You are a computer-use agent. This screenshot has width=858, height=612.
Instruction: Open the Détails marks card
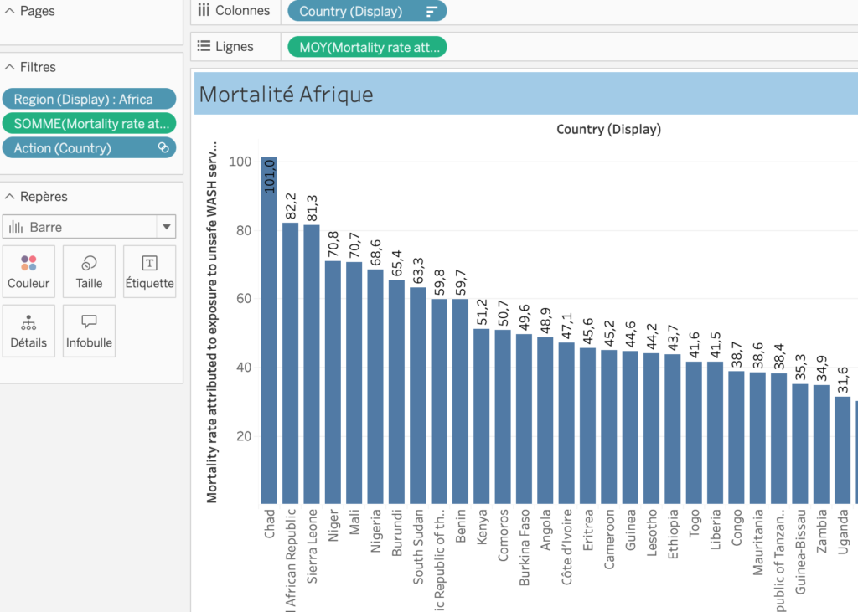click(28, 331)
